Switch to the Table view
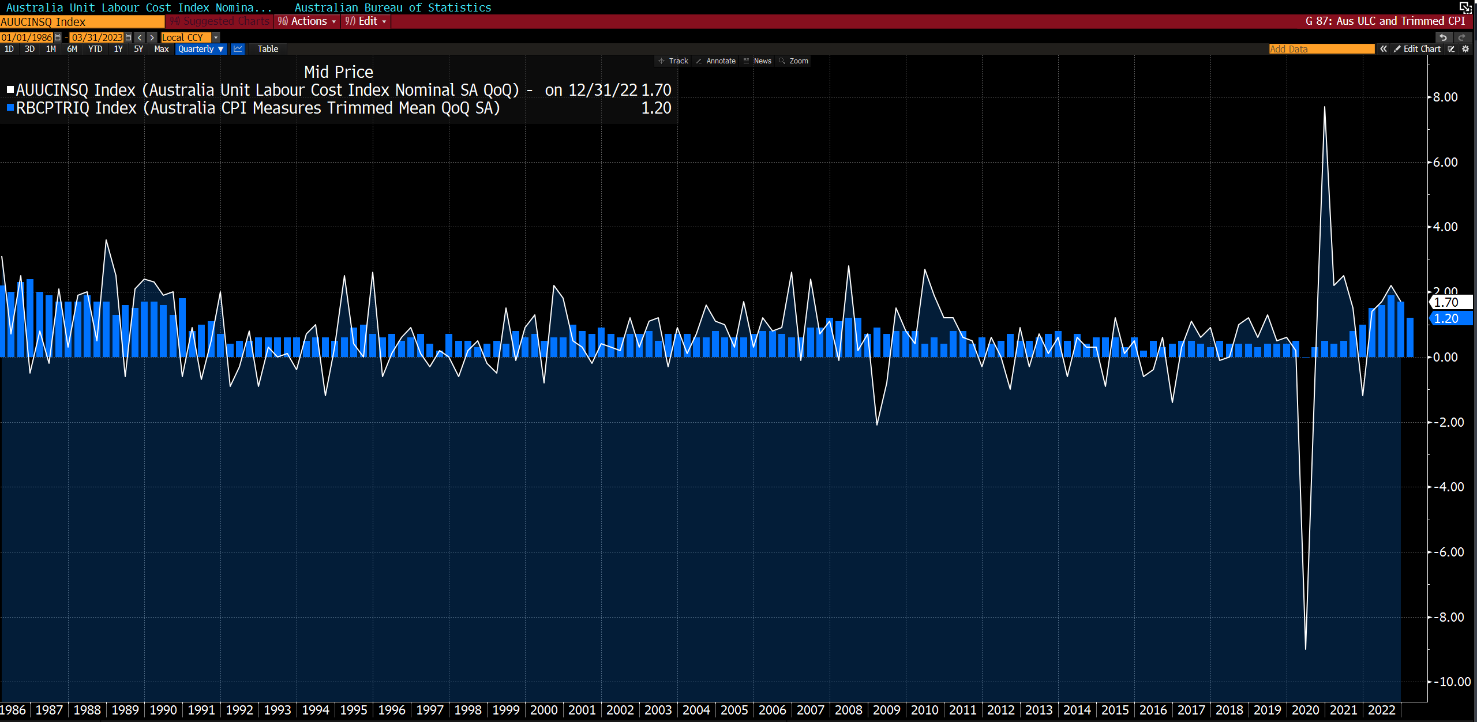The image size is (1477, 722). [x=268, y=49]
